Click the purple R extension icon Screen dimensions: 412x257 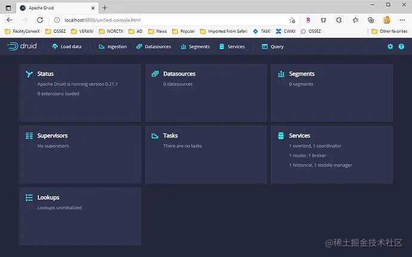(308, 20)
